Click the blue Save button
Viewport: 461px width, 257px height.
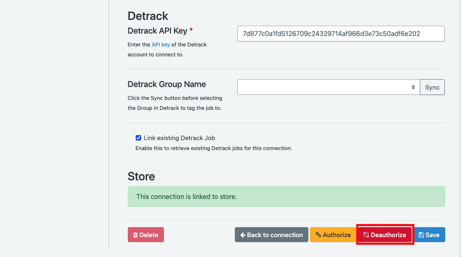429,235
